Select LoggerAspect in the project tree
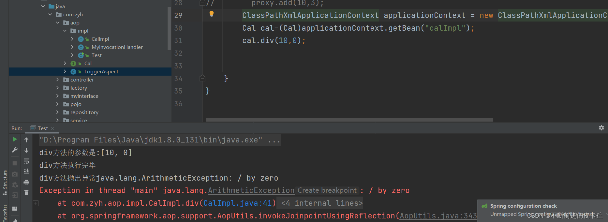This screenshot has height=222, width=608. point(101,71)
